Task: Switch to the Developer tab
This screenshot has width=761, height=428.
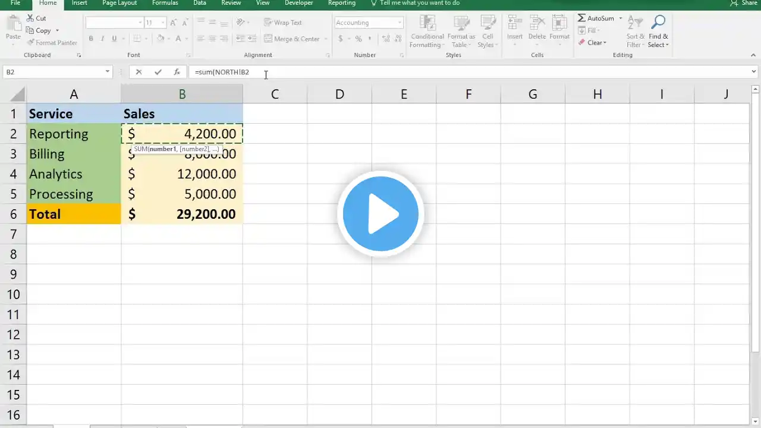Action: pyautogui.click(x=299, y=3)
